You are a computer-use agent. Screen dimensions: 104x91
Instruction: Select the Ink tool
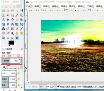coord(12,33)
